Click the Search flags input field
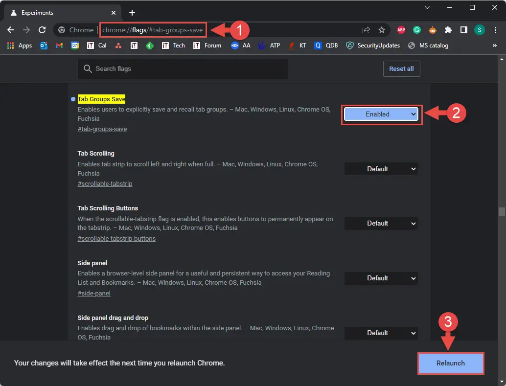 (x=183, y=69)
